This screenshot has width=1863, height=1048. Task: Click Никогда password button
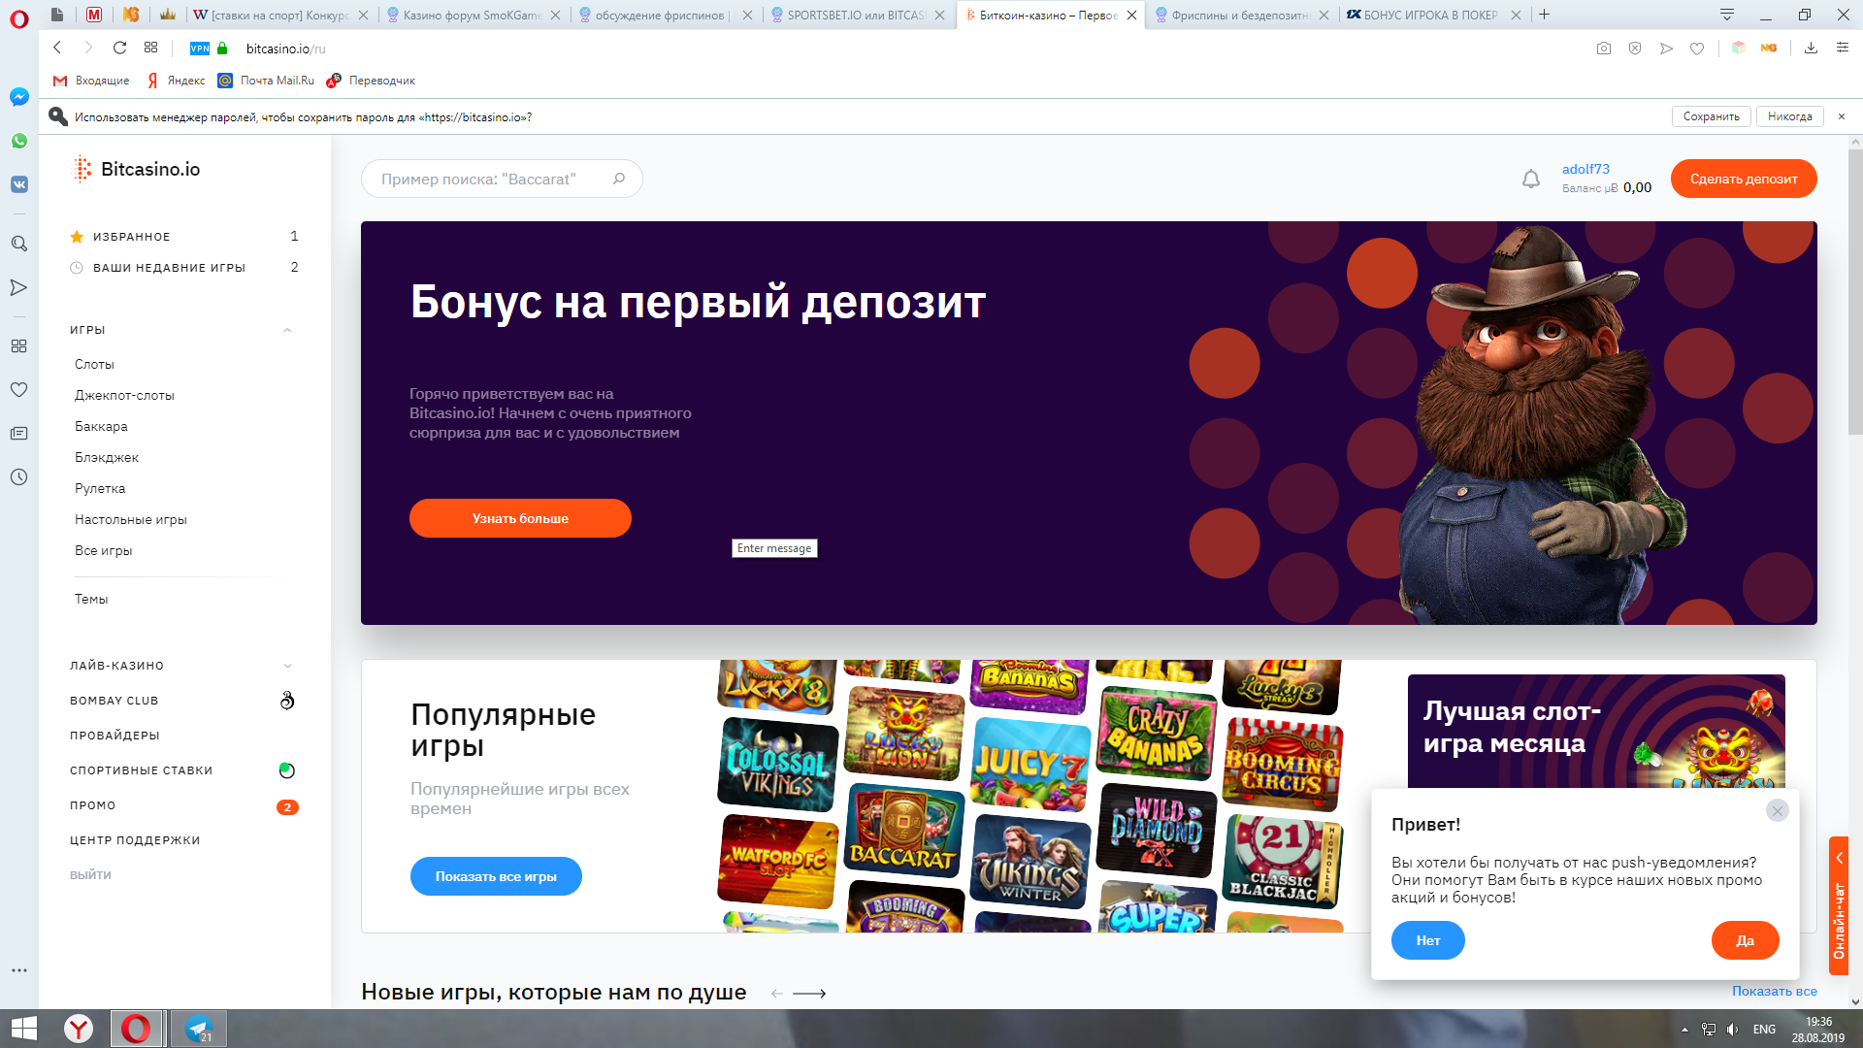(x=1789, y=116)
